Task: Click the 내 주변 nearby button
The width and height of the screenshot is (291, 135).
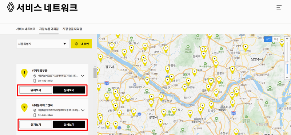Action: [x=81, y=44]
